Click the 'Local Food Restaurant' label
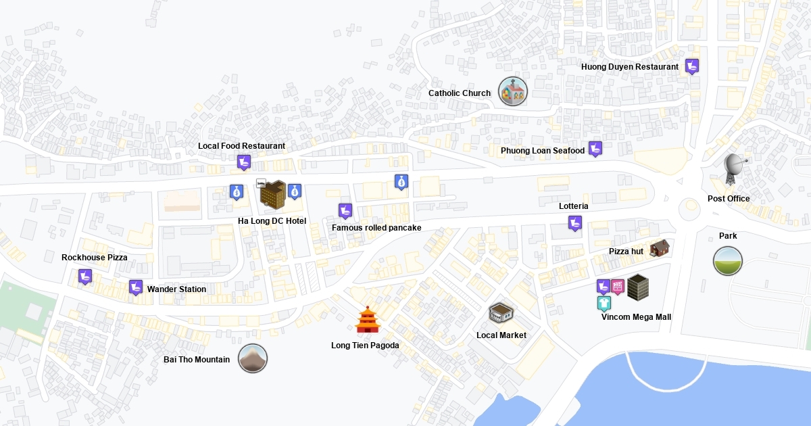This screenshot has width=811, height=426. [x=241, y=146]
